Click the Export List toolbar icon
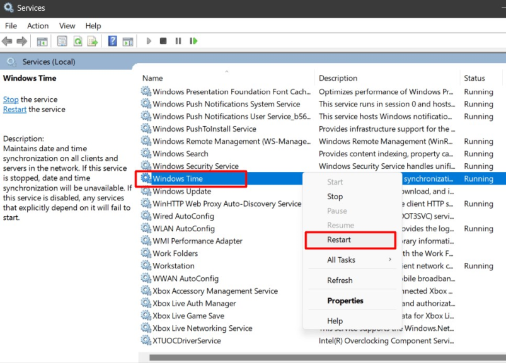 92,42
